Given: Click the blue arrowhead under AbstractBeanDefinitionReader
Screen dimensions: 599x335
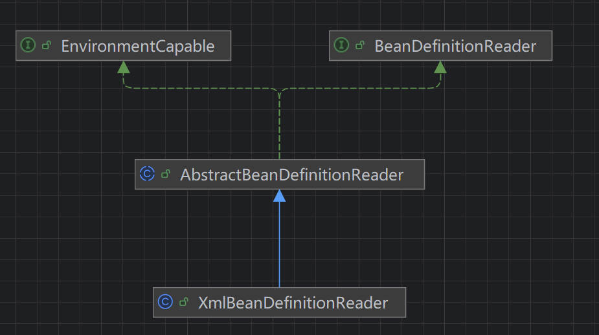Looking at the screenshot, I should pyautogui.click(x=279, y=195).
